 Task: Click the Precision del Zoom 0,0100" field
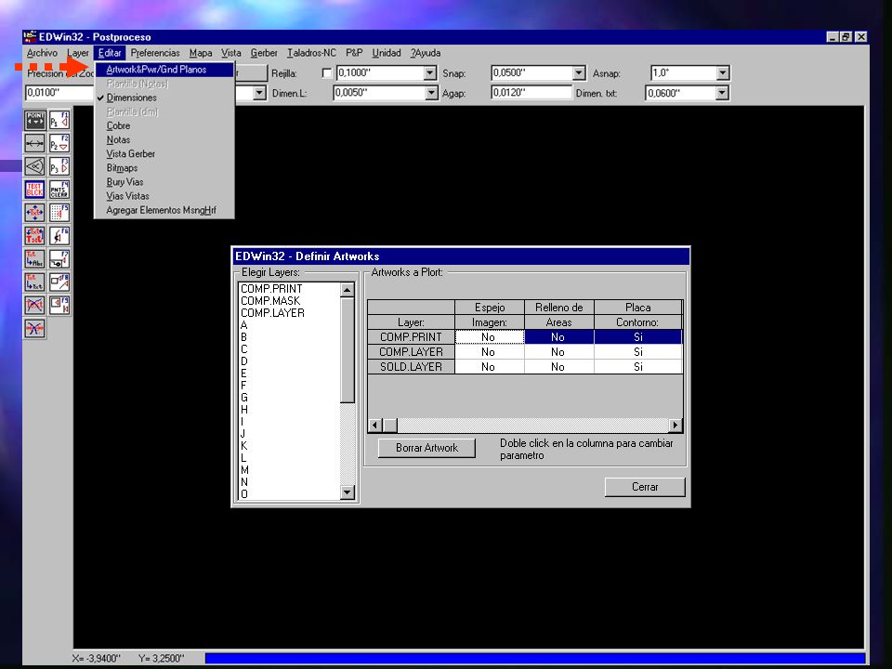coord(59,93)
